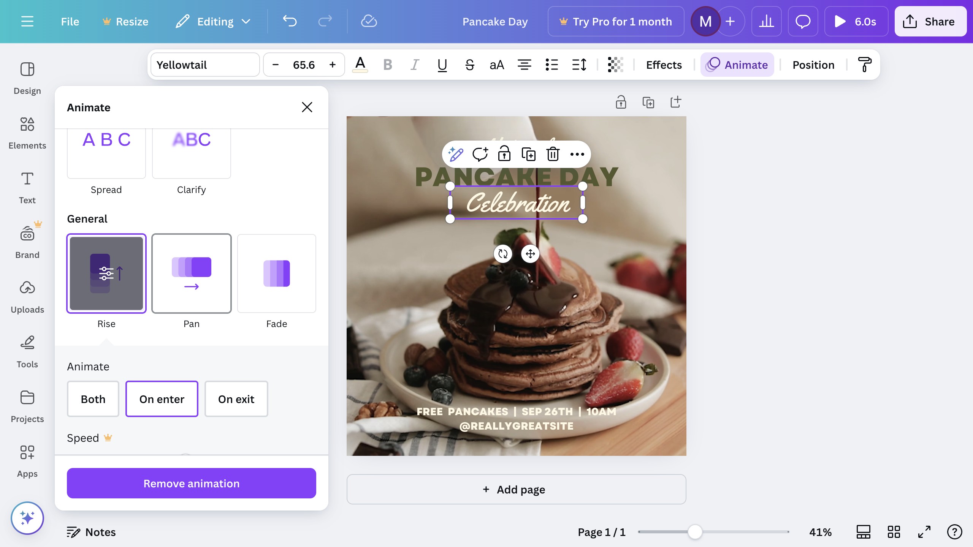The height and width of the screenshot is (547, 973).
Task: Toggle italic formatting
Action: 415,65
